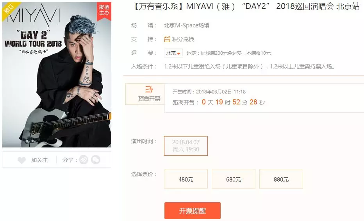The height and width of the screenshot is (221, 364).
Task: Click the 预售开票 tab label
Action: click(149, 99)
